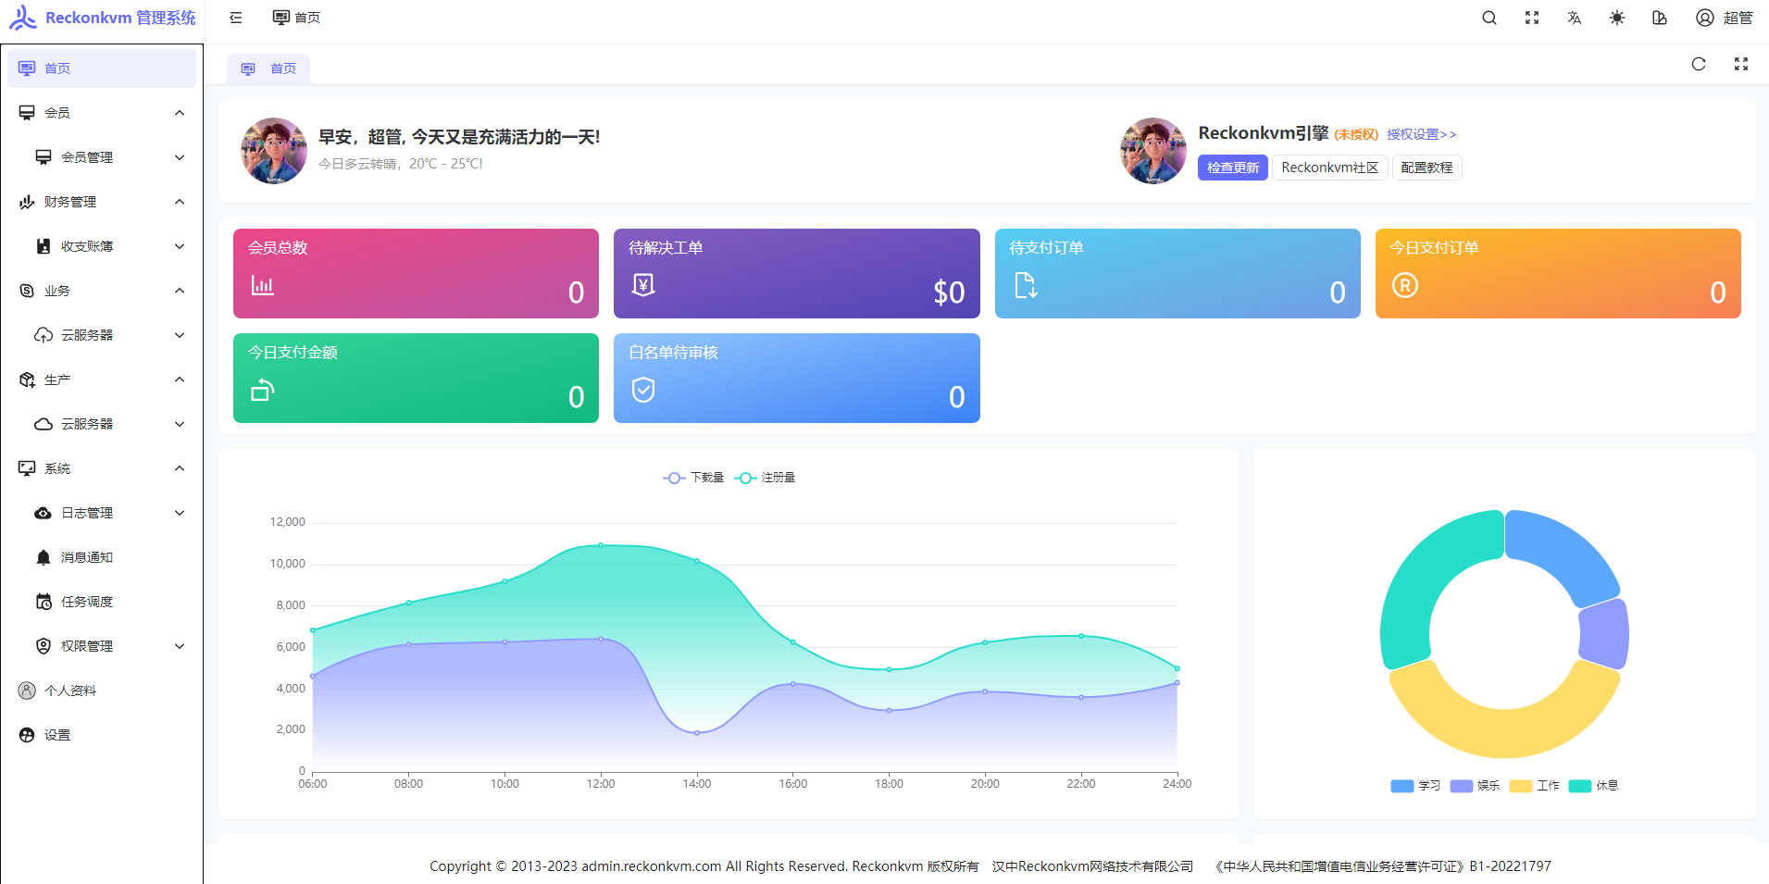Screen dimensions: 1769x884
Task: Toggle light/dark theme sun icon
Action: [1616, 18]
